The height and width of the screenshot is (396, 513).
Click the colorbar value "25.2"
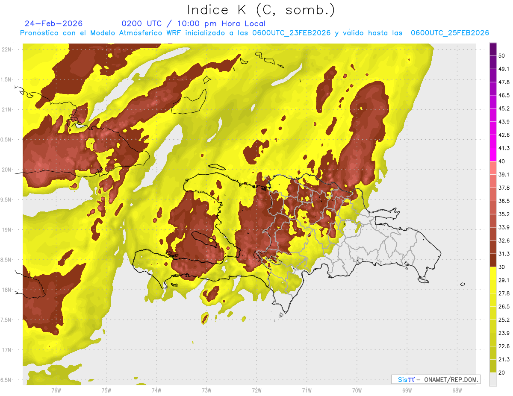504,320
